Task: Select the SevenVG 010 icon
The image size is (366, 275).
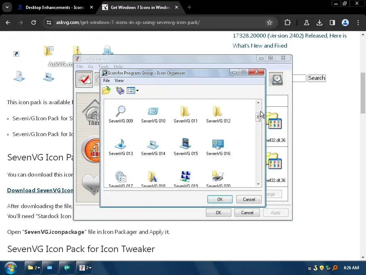Action: [153, 111]
